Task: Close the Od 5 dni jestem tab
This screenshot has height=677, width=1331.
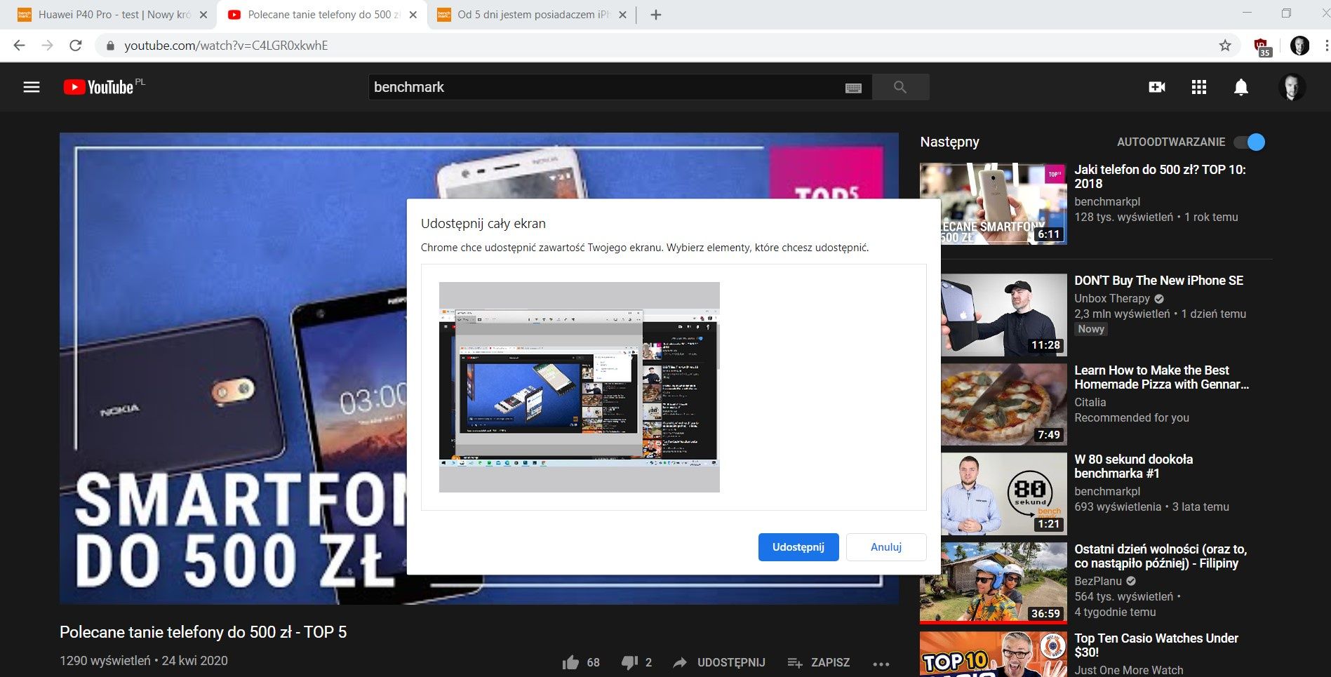Action: point(622,15)
